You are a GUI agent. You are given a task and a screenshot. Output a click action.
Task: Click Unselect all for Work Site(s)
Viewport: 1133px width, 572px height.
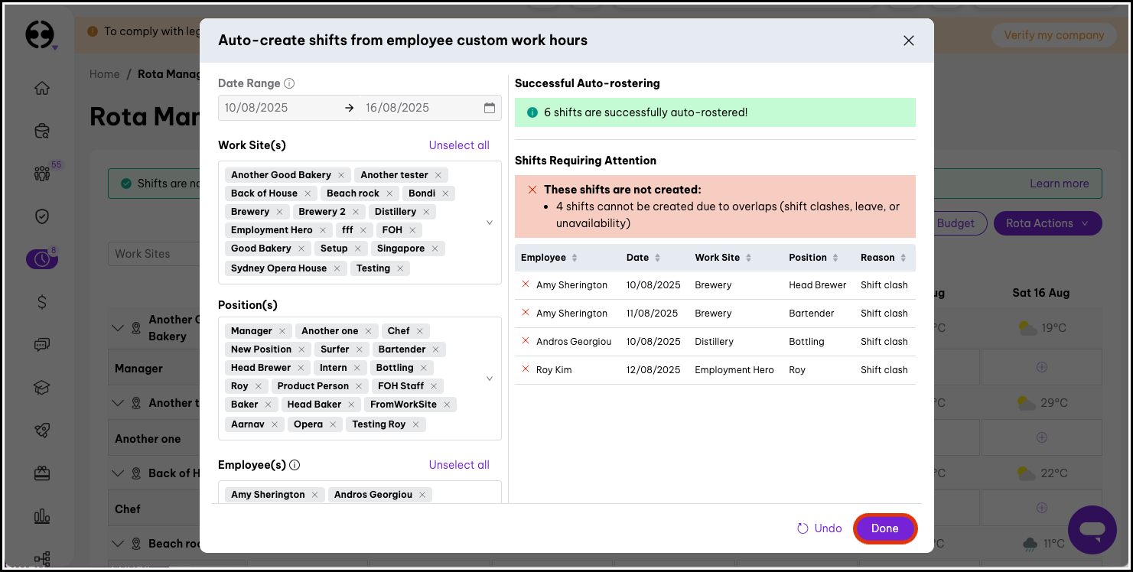[x=459, y=145]
